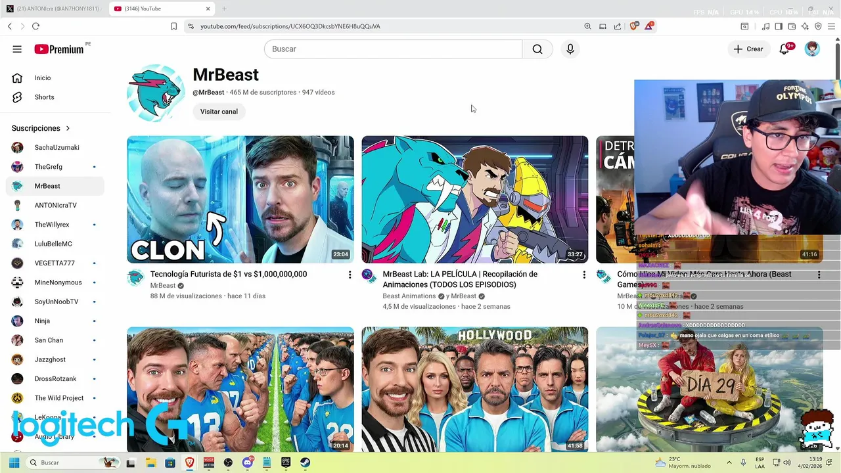Open options menu for Beast Games video
841x473 pixels.
[x=819, y=275]
